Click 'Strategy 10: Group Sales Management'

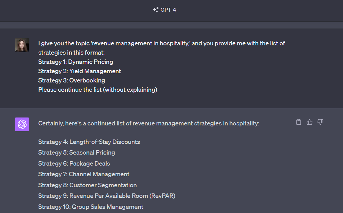(x=91, y=207)
